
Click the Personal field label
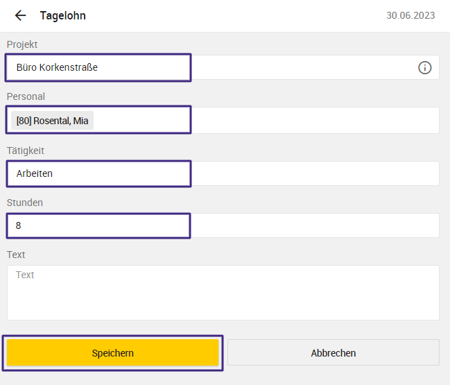(x=26, y=96)
